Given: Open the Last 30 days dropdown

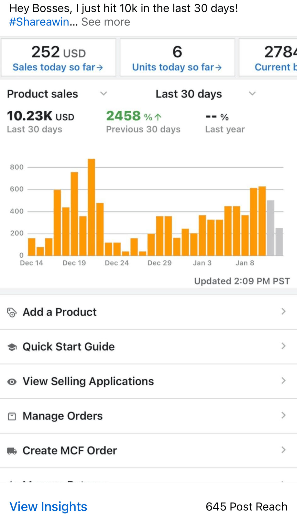Looking at the screenshot, I should (252, 94).
